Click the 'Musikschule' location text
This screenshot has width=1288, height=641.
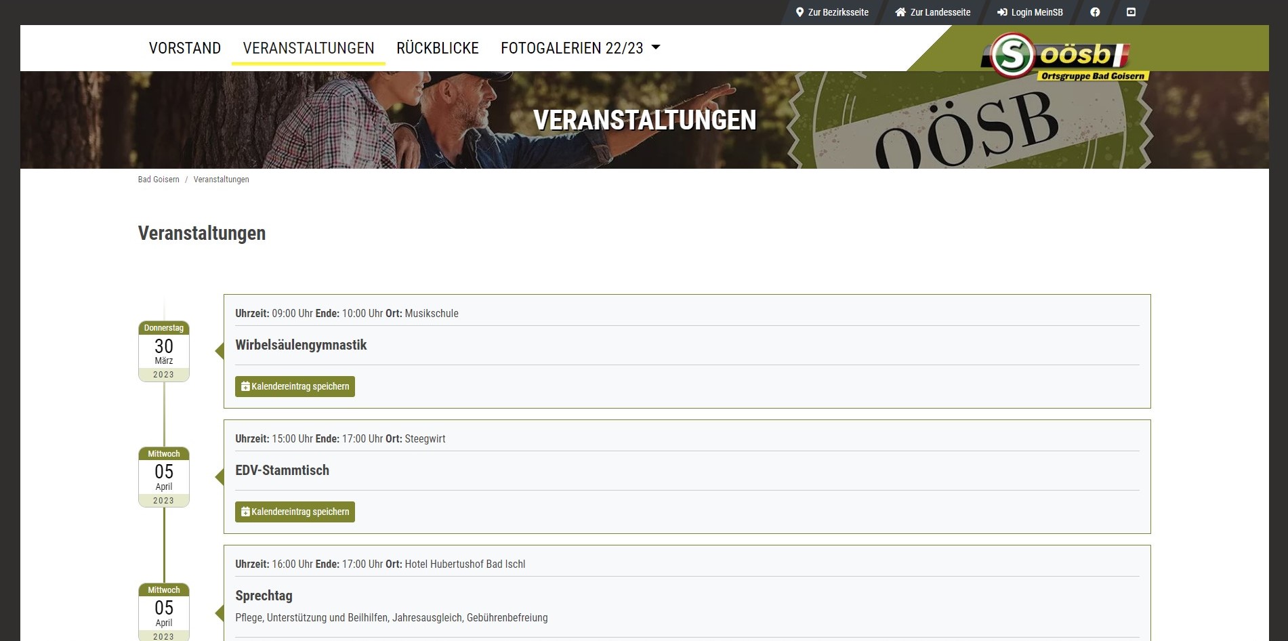432,313
